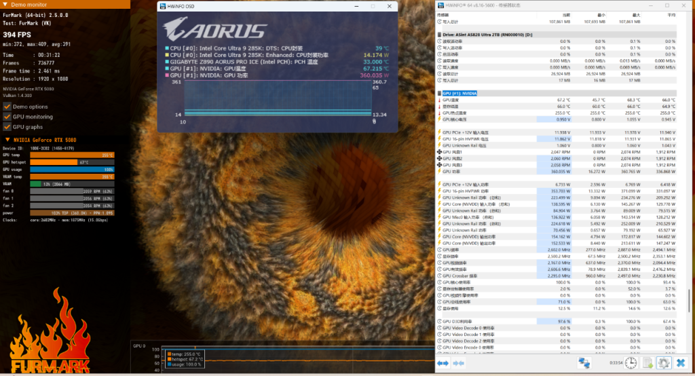Collapse the Demo monitor panel

[x=5, y=4]
